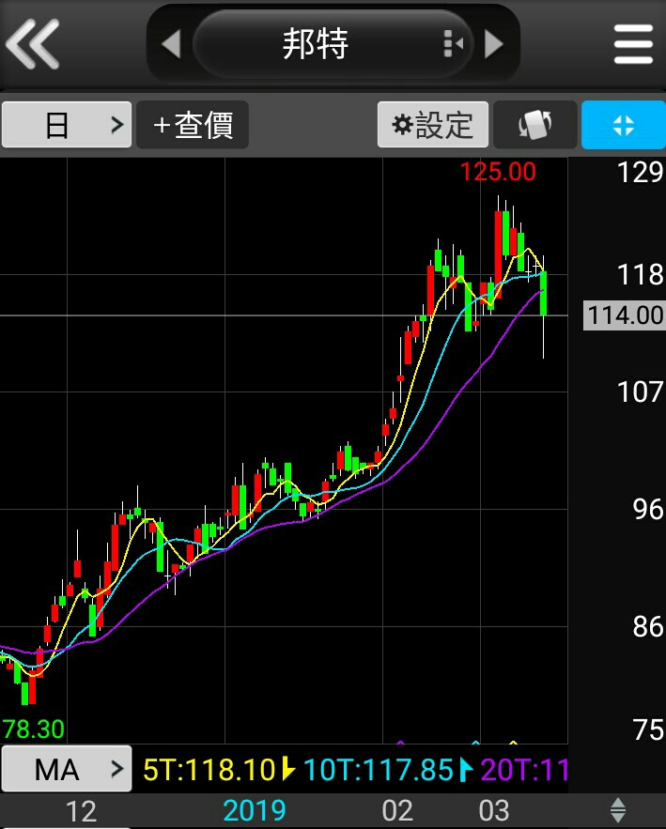Tap the 2019 date axis label
Screen dimensions: 666x829
[255, 810]
